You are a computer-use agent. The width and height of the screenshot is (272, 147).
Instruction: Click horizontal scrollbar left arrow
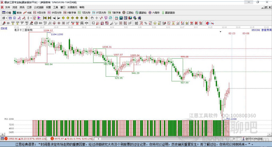click(98, 139)
